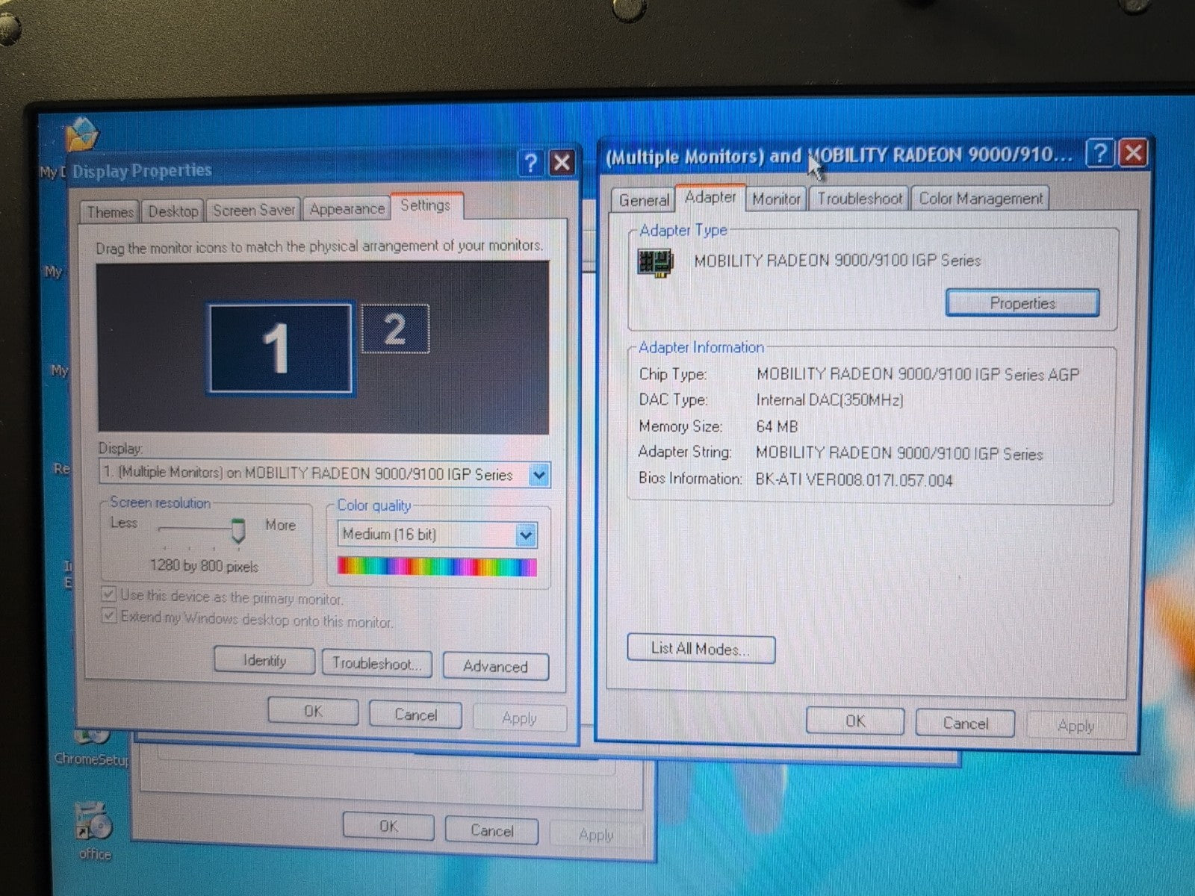This screenshot has width=1195, height=896.
Task: Click the Screen resolution slider handle
Action: click(x=238, y=531)
